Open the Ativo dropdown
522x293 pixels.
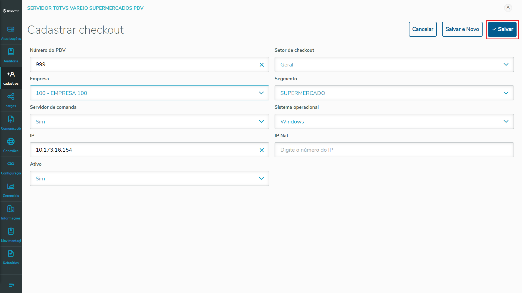point(149,179)
